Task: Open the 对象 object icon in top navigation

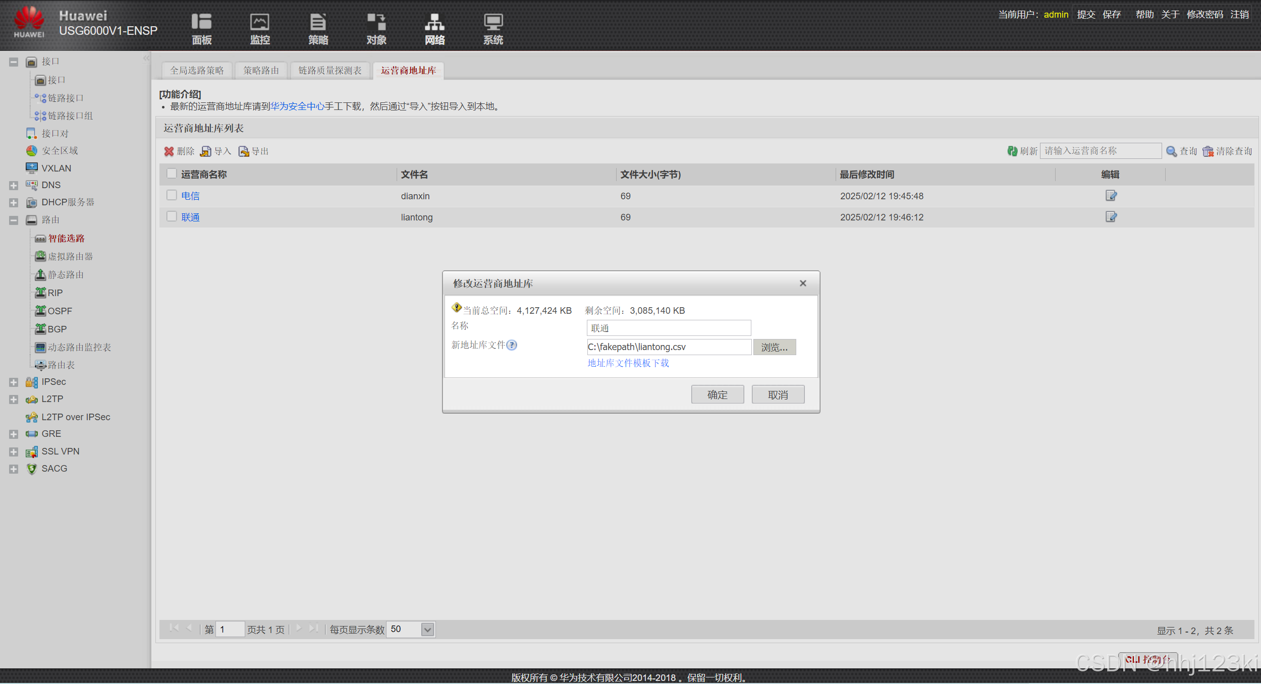Action: [376, 23]
